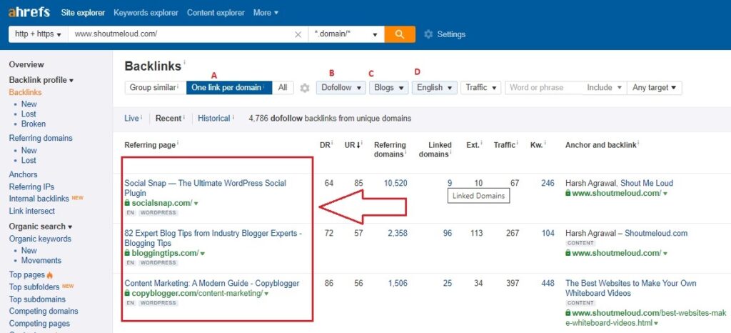Click lock icon beside socialsnap.com
731x333 pixels.
click(x=127, y=203)
